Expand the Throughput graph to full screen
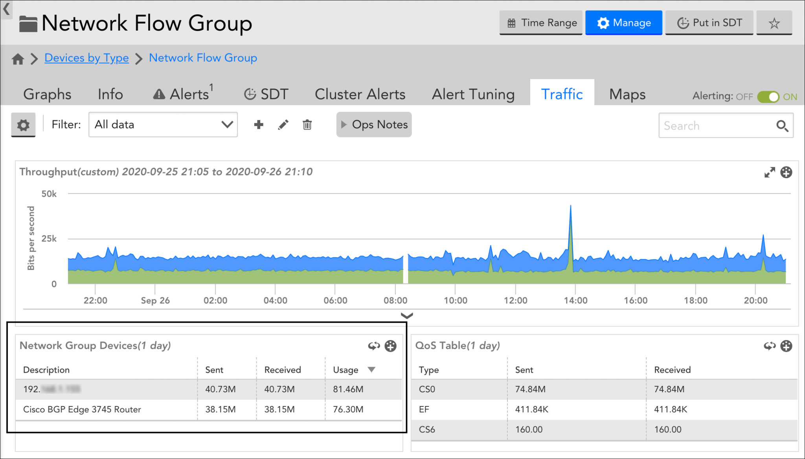805x459 pixels. click(769, 172)
